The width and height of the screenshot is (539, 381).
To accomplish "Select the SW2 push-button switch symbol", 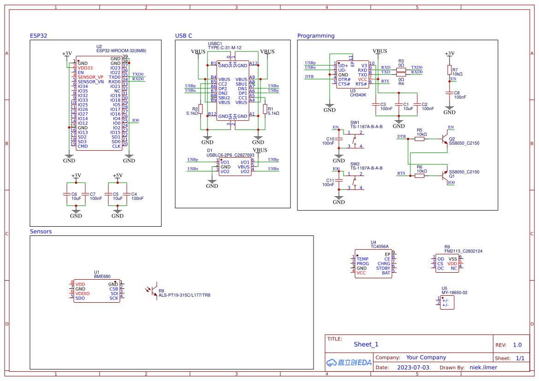I will [x=355, y=182].
